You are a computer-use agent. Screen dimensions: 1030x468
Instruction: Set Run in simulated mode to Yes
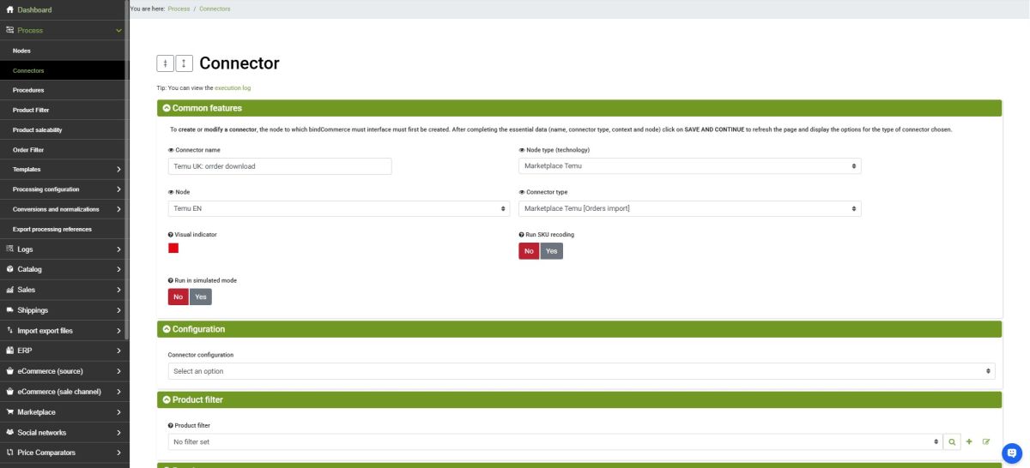(x=201, y=297)
